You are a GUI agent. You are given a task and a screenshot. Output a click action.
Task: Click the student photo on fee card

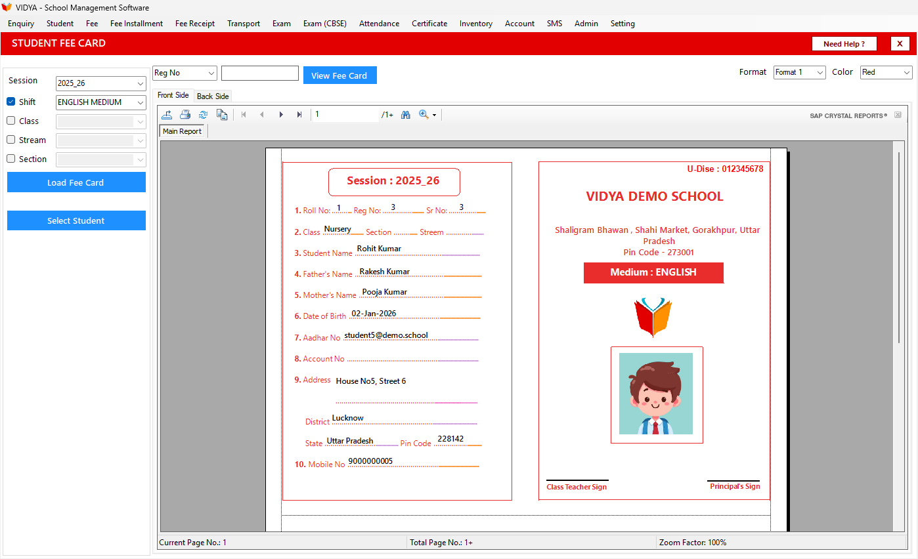656,394
